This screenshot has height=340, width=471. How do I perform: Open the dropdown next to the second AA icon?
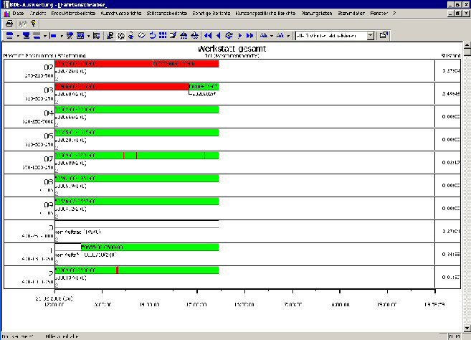[288, 36]
